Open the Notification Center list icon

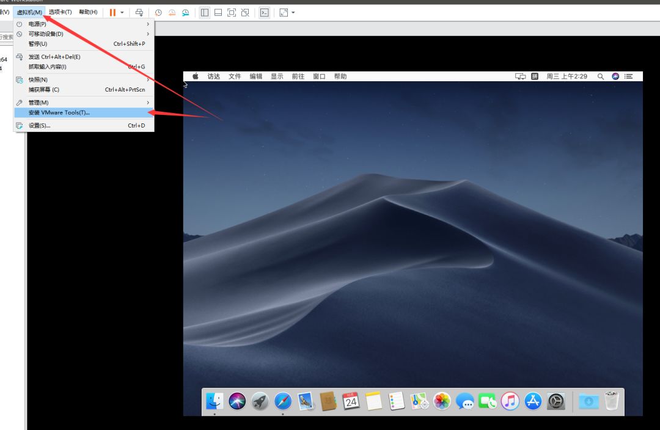(628, 76)
